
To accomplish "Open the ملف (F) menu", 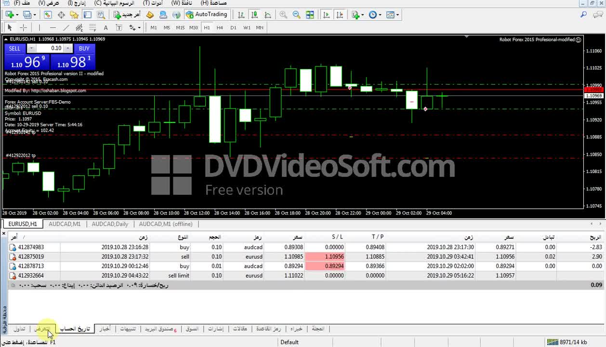I will 23,3.
